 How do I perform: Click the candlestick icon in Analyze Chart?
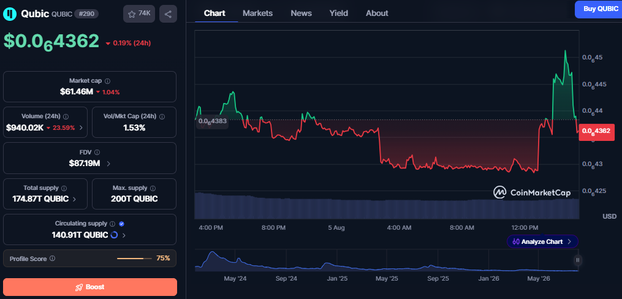pyautogui.click(x=516, y=241)
